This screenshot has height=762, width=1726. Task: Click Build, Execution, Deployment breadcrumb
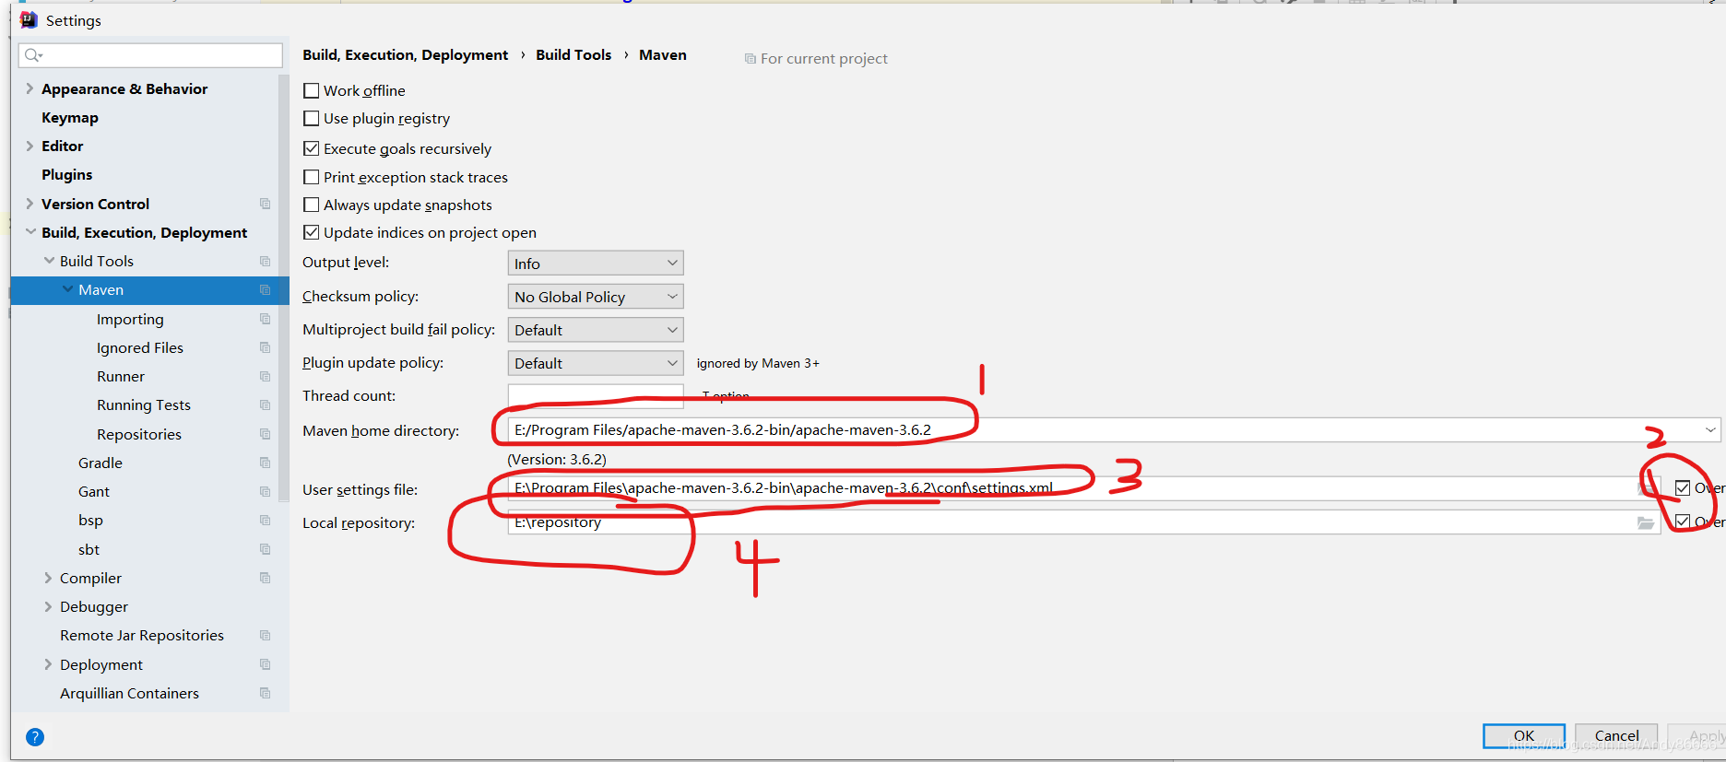click(x=406, y=54)
